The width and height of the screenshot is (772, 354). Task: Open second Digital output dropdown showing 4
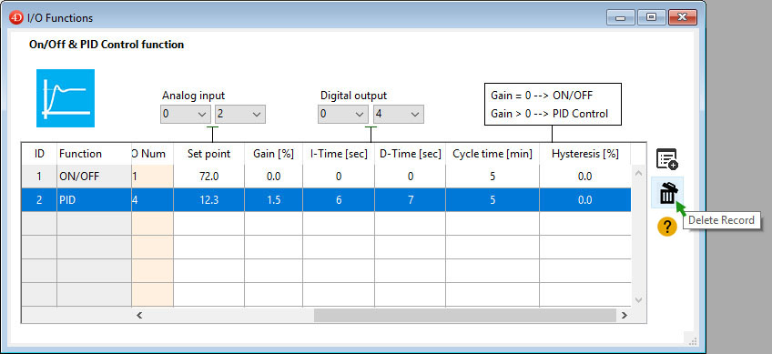coord(398,115)
